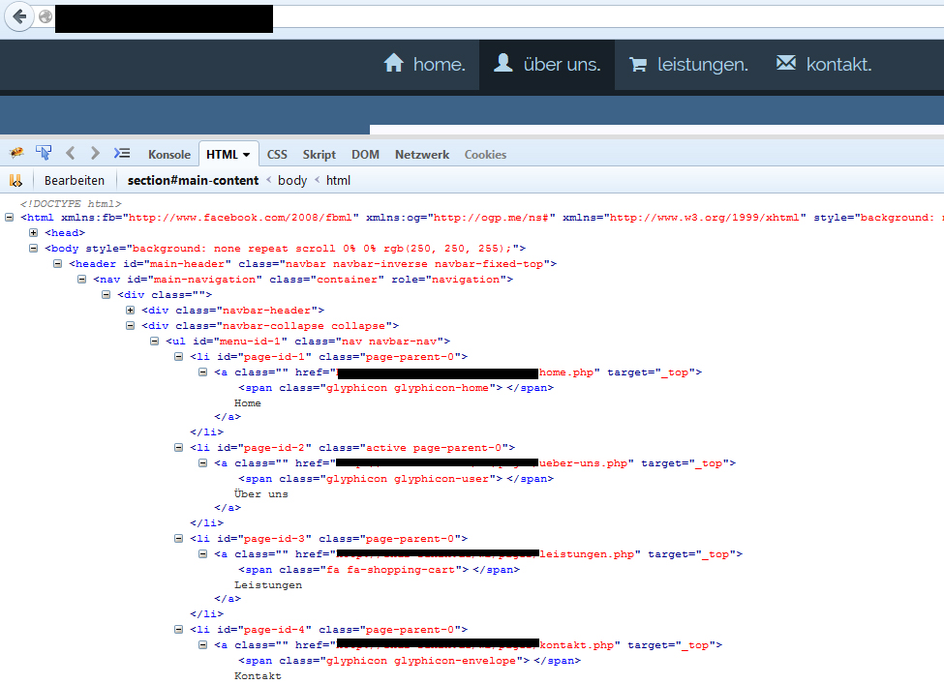Screen dimensions: 944x684
Task: Click the shopping cart icon beside leistungen
Action: [637, 63]
